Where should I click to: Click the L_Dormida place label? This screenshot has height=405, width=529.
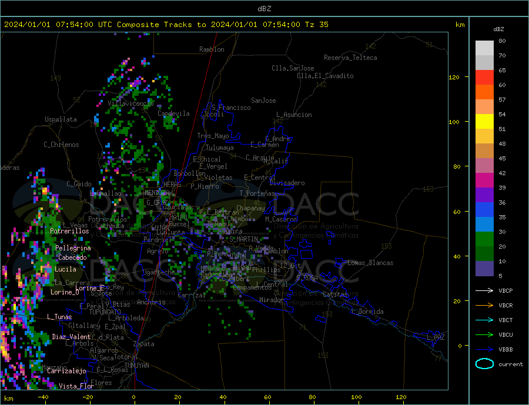click(x=369, y=312)
